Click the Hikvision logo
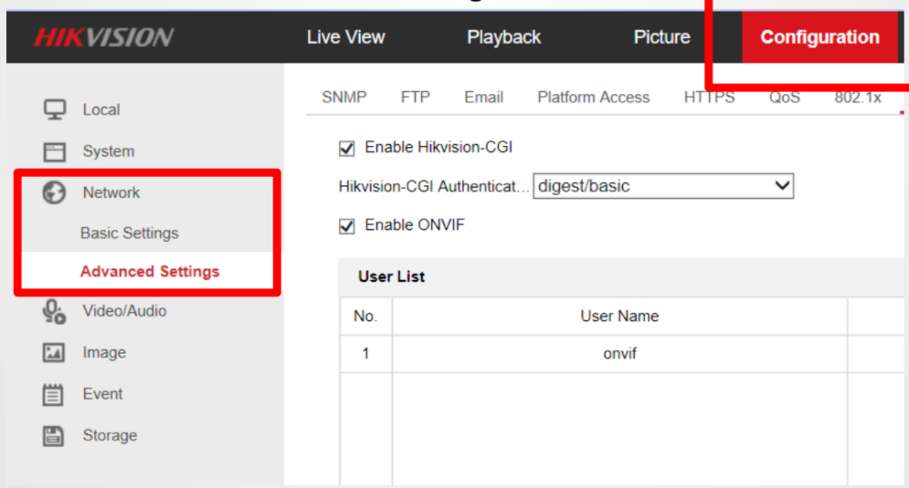 pyautogui.click(x=104, y=37)
